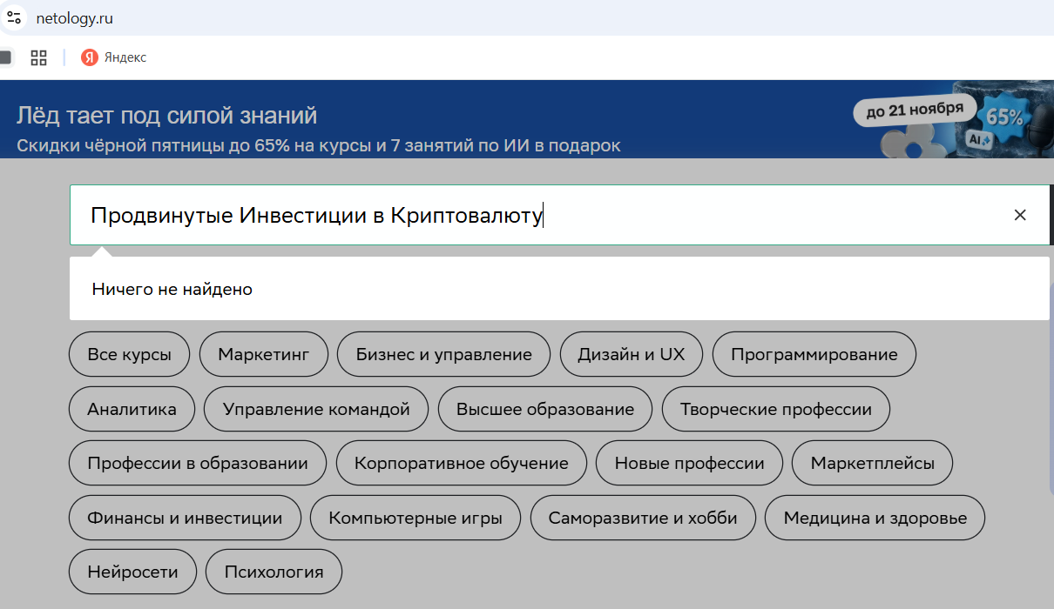This screenshot has width=1054, height=609.
Task: Open the Программирование course category
Action: 814,354
